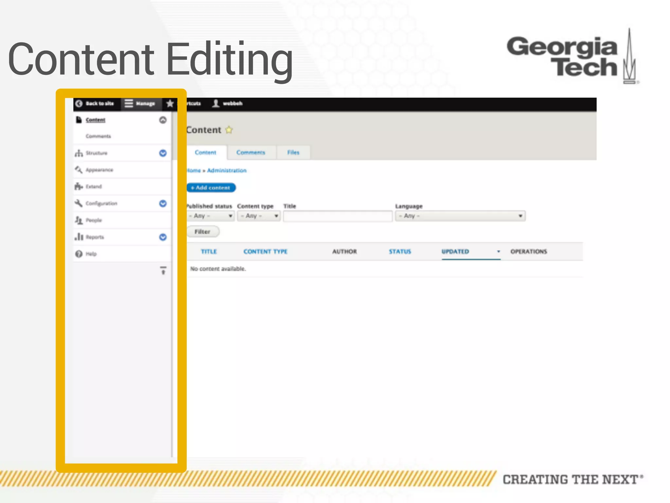Click the sidebar vertical scrollbar
The width and height of the screenshot is (670, 503).
[x=172, y=284]
